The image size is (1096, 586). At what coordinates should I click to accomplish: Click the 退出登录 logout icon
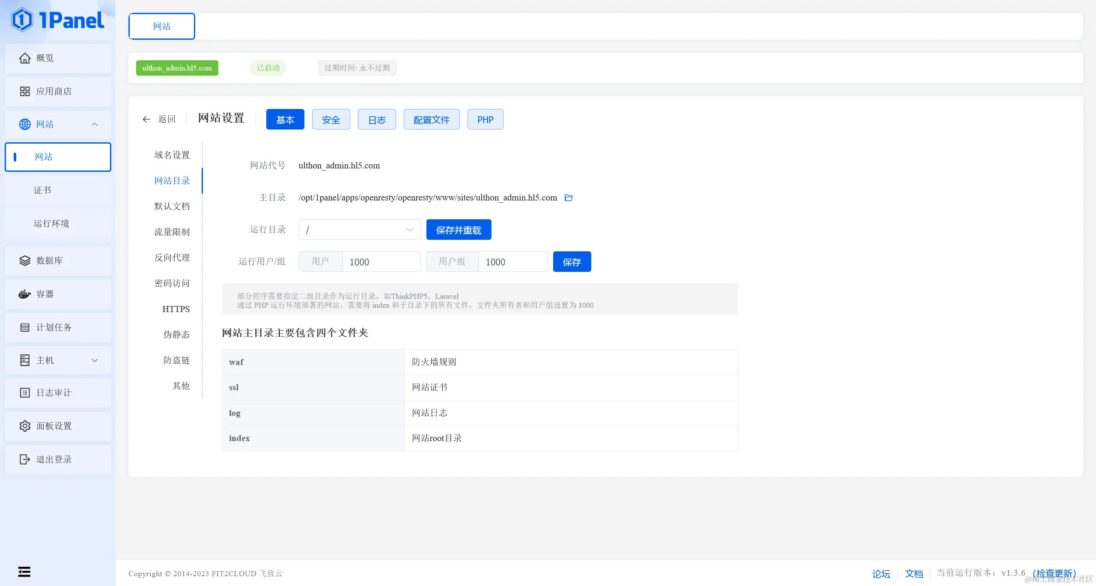[x=25, y=459]
